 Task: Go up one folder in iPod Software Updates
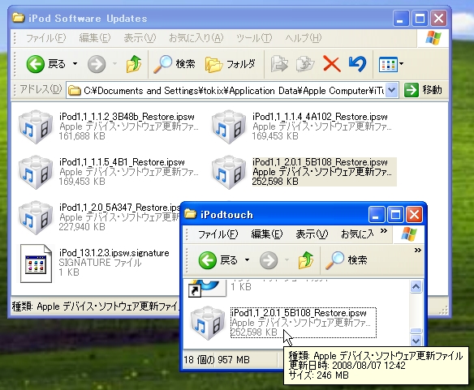133,64
